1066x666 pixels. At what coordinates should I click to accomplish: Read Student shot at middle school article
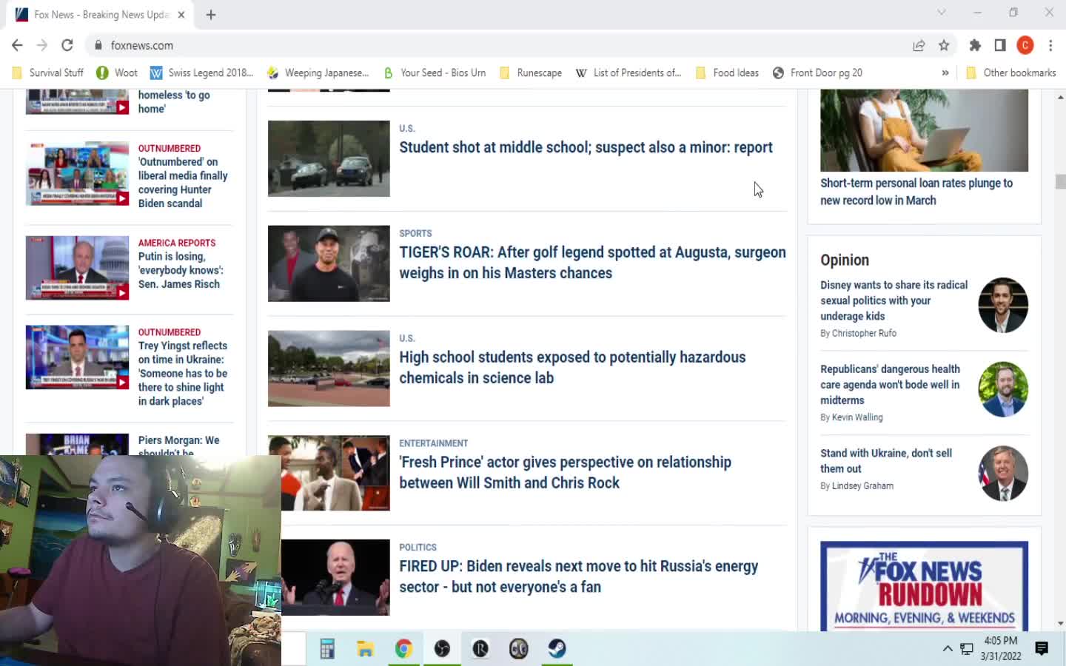click(586, 147)
